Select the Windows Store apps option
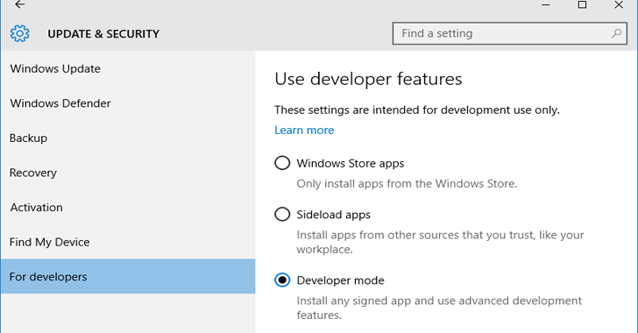The width and height of the screenshot is (638, 333). (282, 163)
